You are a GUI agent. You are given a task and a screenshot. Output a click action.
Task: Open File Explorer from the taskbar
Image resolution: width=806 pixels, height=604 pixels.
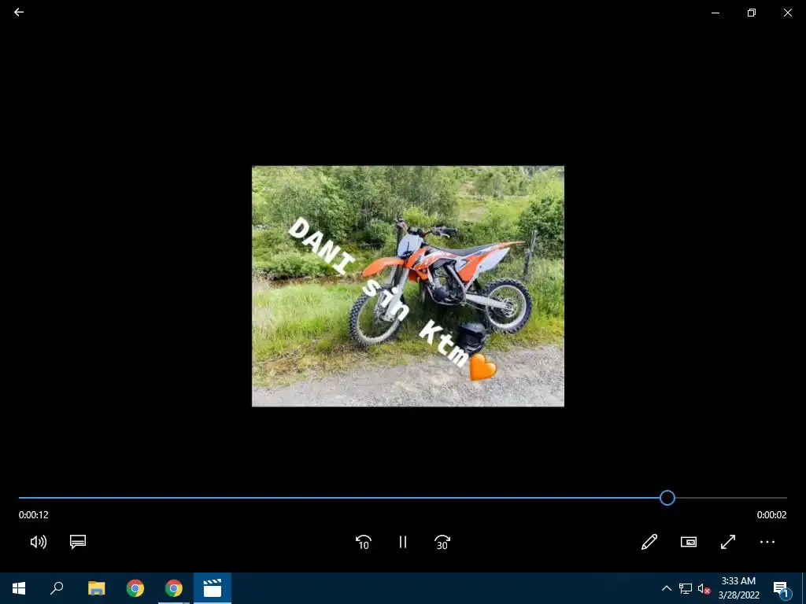[96, 588]
